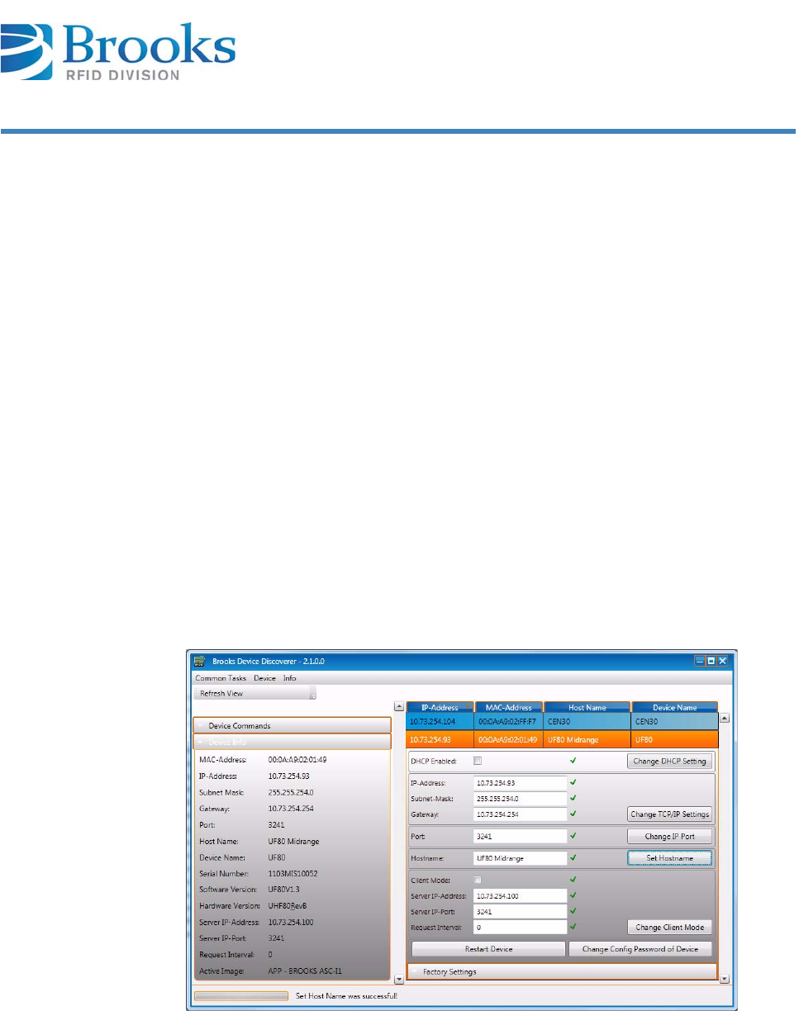Expand the Device Commands section
Image resolution: width=799 pixels, height=1011 pixels.
tap(292, 725)
